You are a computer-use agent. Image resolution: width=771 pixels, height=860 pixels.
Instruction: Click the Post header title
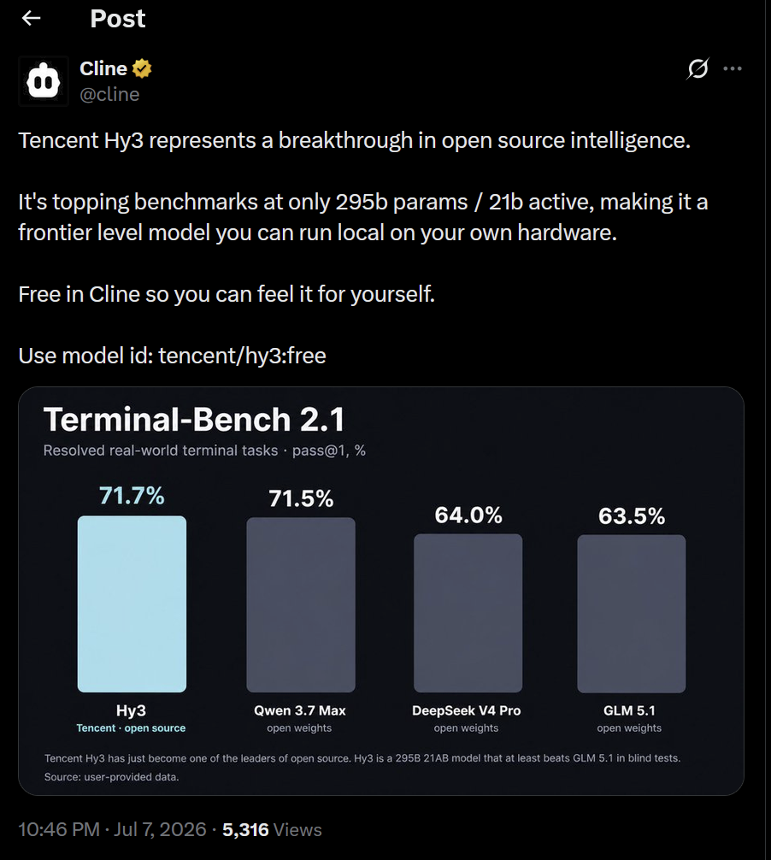click(x=118, y=19)
